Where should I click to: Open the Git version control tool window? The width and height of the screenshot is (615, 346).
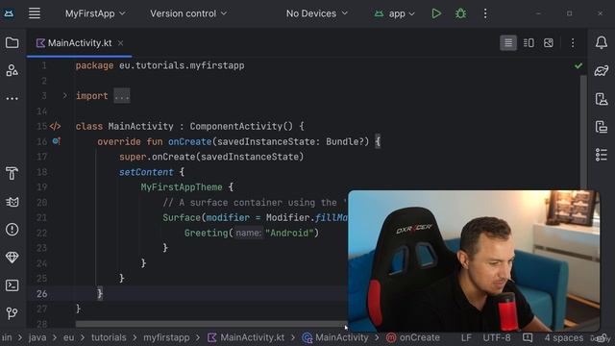[12, 313]
